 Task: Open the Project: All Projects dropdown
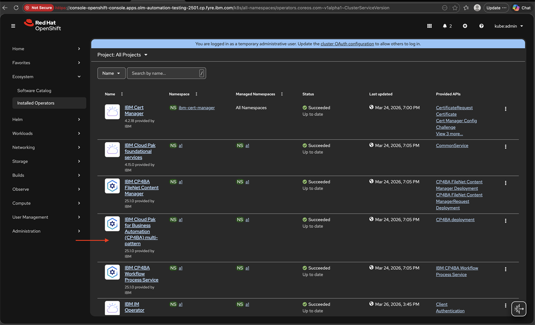(x=123, y=55)
